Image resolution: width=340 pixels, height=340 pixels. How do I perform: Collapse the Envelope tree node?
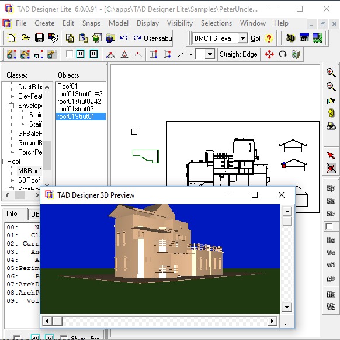click(11, 106)
